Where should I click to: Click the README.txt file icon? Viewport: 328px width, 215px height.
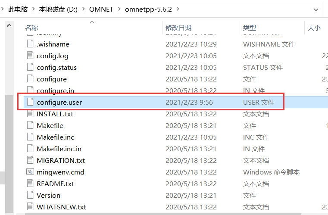(x=30, y=184)
